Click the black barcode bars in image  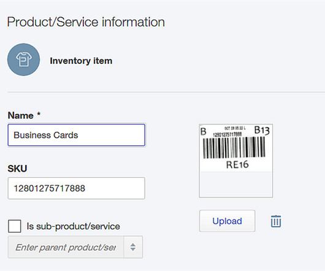(x=234, y=148)
